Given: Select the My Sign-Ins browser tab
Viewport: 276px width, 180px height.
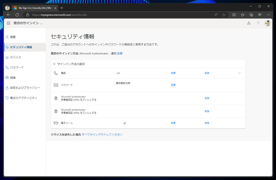Looking at the screenshot, I should tap(34, 8).
